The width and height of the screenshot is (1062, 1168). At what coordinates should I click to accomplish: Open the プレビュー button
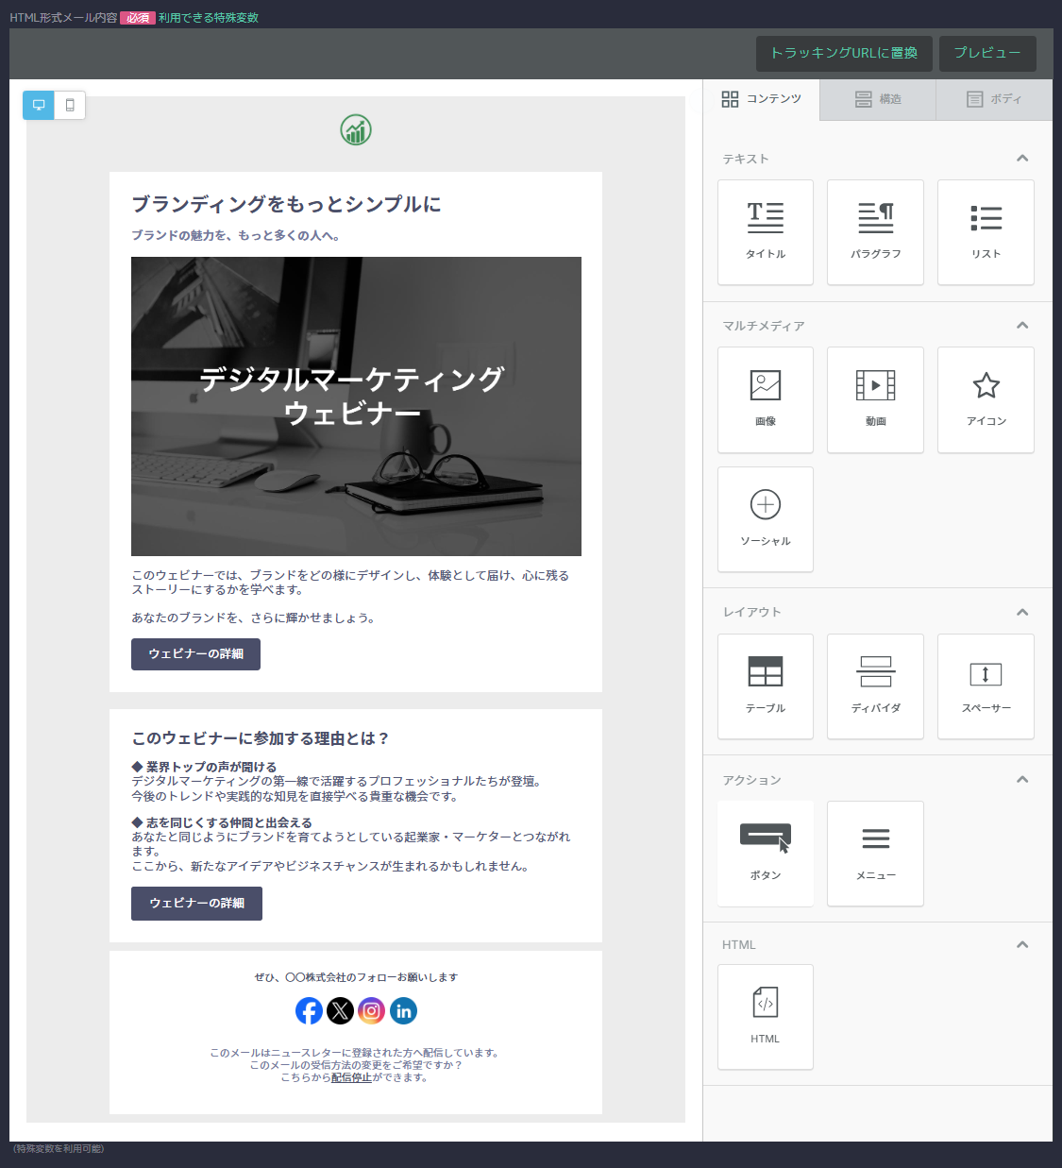(987, 53)
